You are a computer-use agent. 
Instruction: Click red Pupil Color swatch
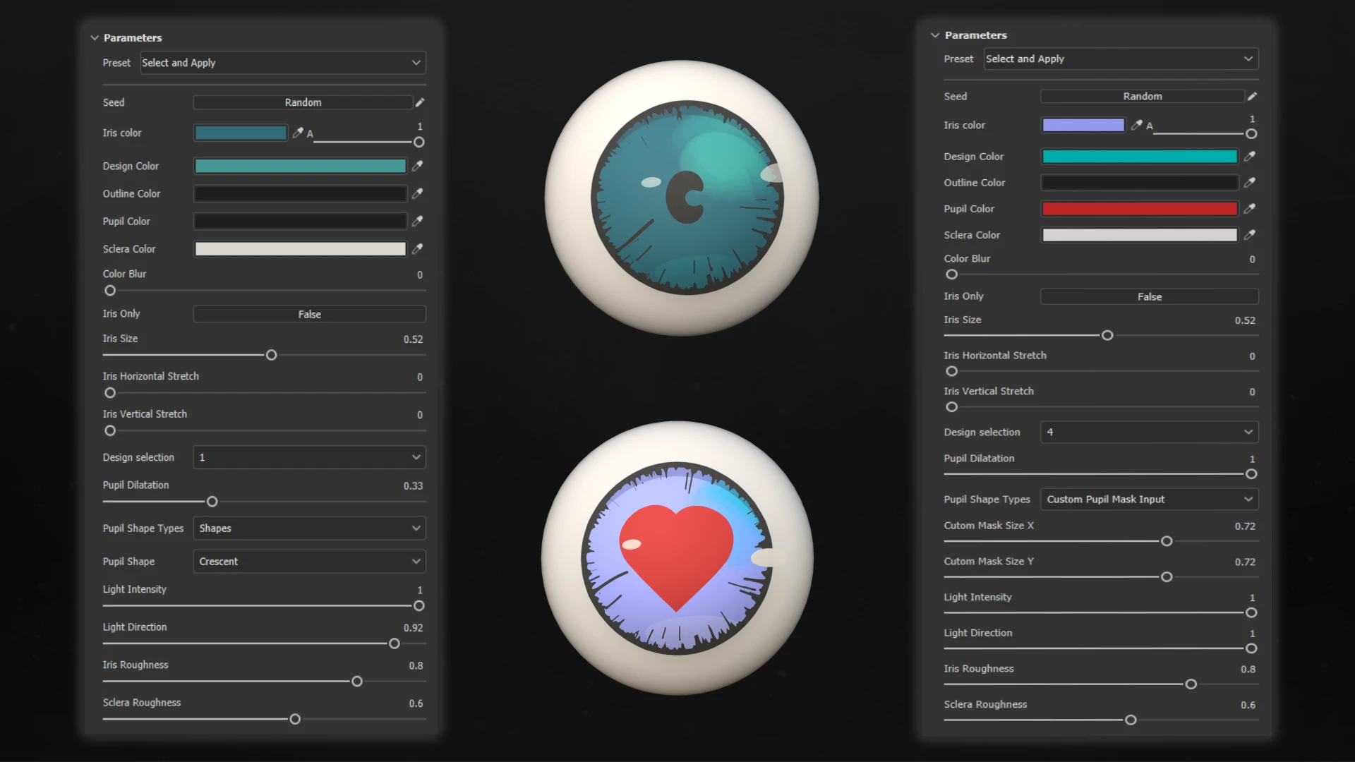[x=1140, y=209]
